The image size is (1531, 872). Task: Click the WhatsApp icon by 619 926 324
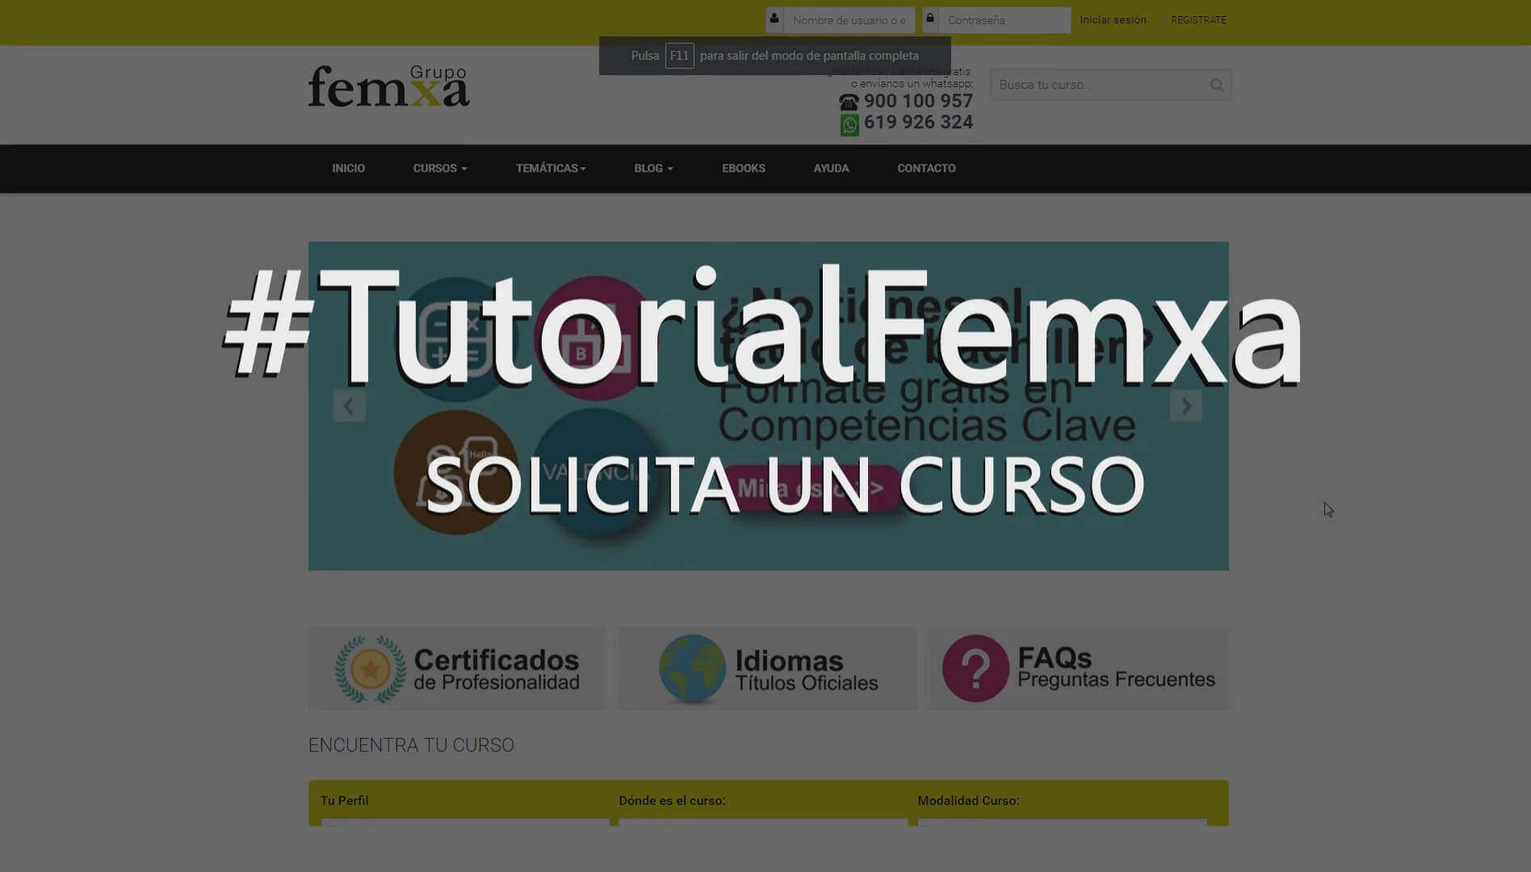[849, 124]
